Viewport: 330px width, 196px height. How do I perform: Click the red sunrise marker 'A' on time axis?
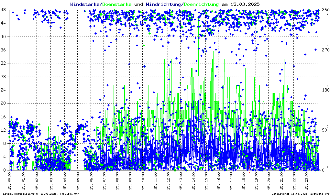tap(100, 172)
